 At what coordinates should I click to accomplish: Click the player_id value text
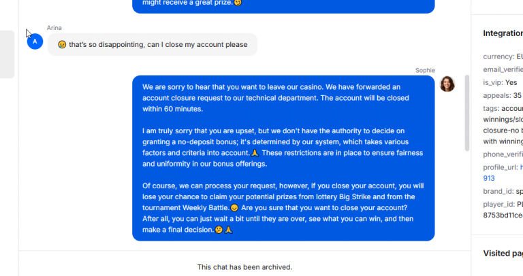pyautogui.click(x=503, y=210)
